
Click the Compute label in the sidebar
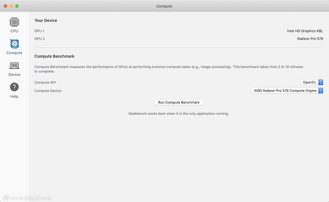tap(14, 53)
